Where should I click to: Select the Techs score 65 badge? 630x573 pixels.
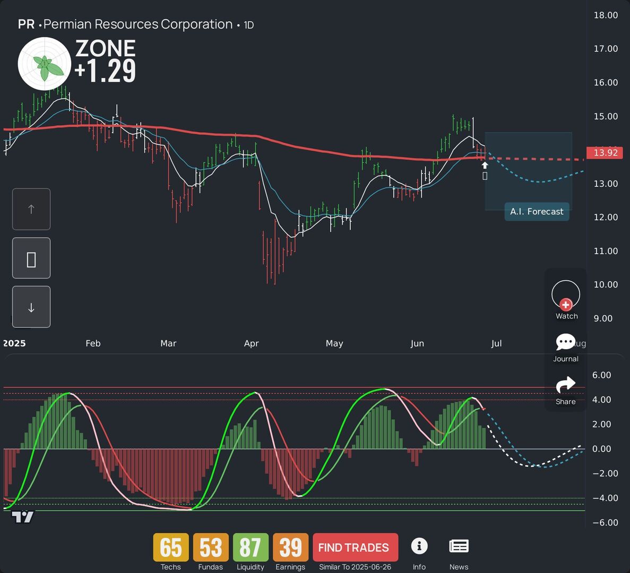171,548
